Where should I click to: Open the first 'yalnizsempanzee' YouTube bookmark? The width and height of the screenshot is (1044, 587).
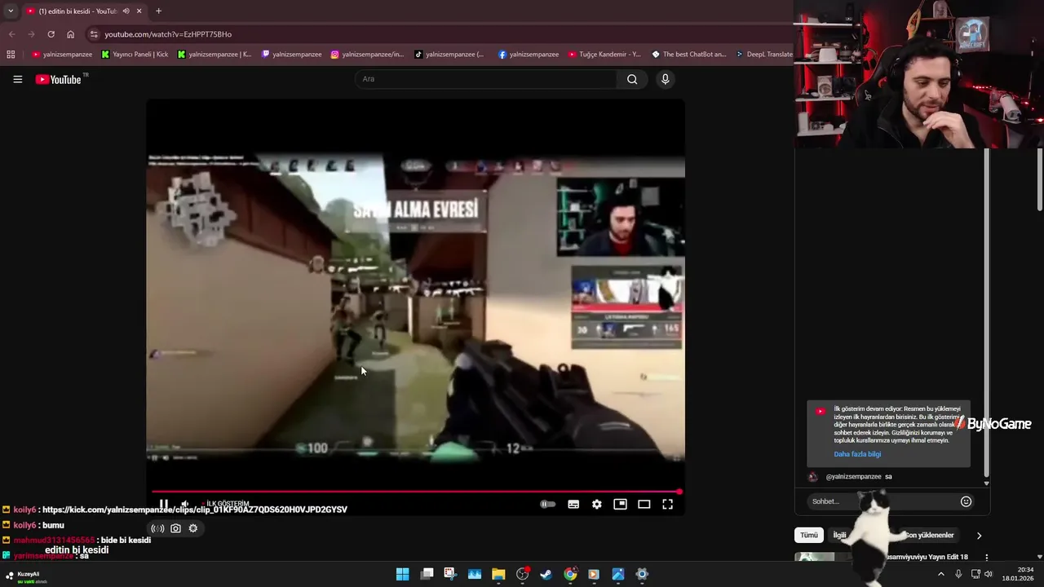pos(62,55)
